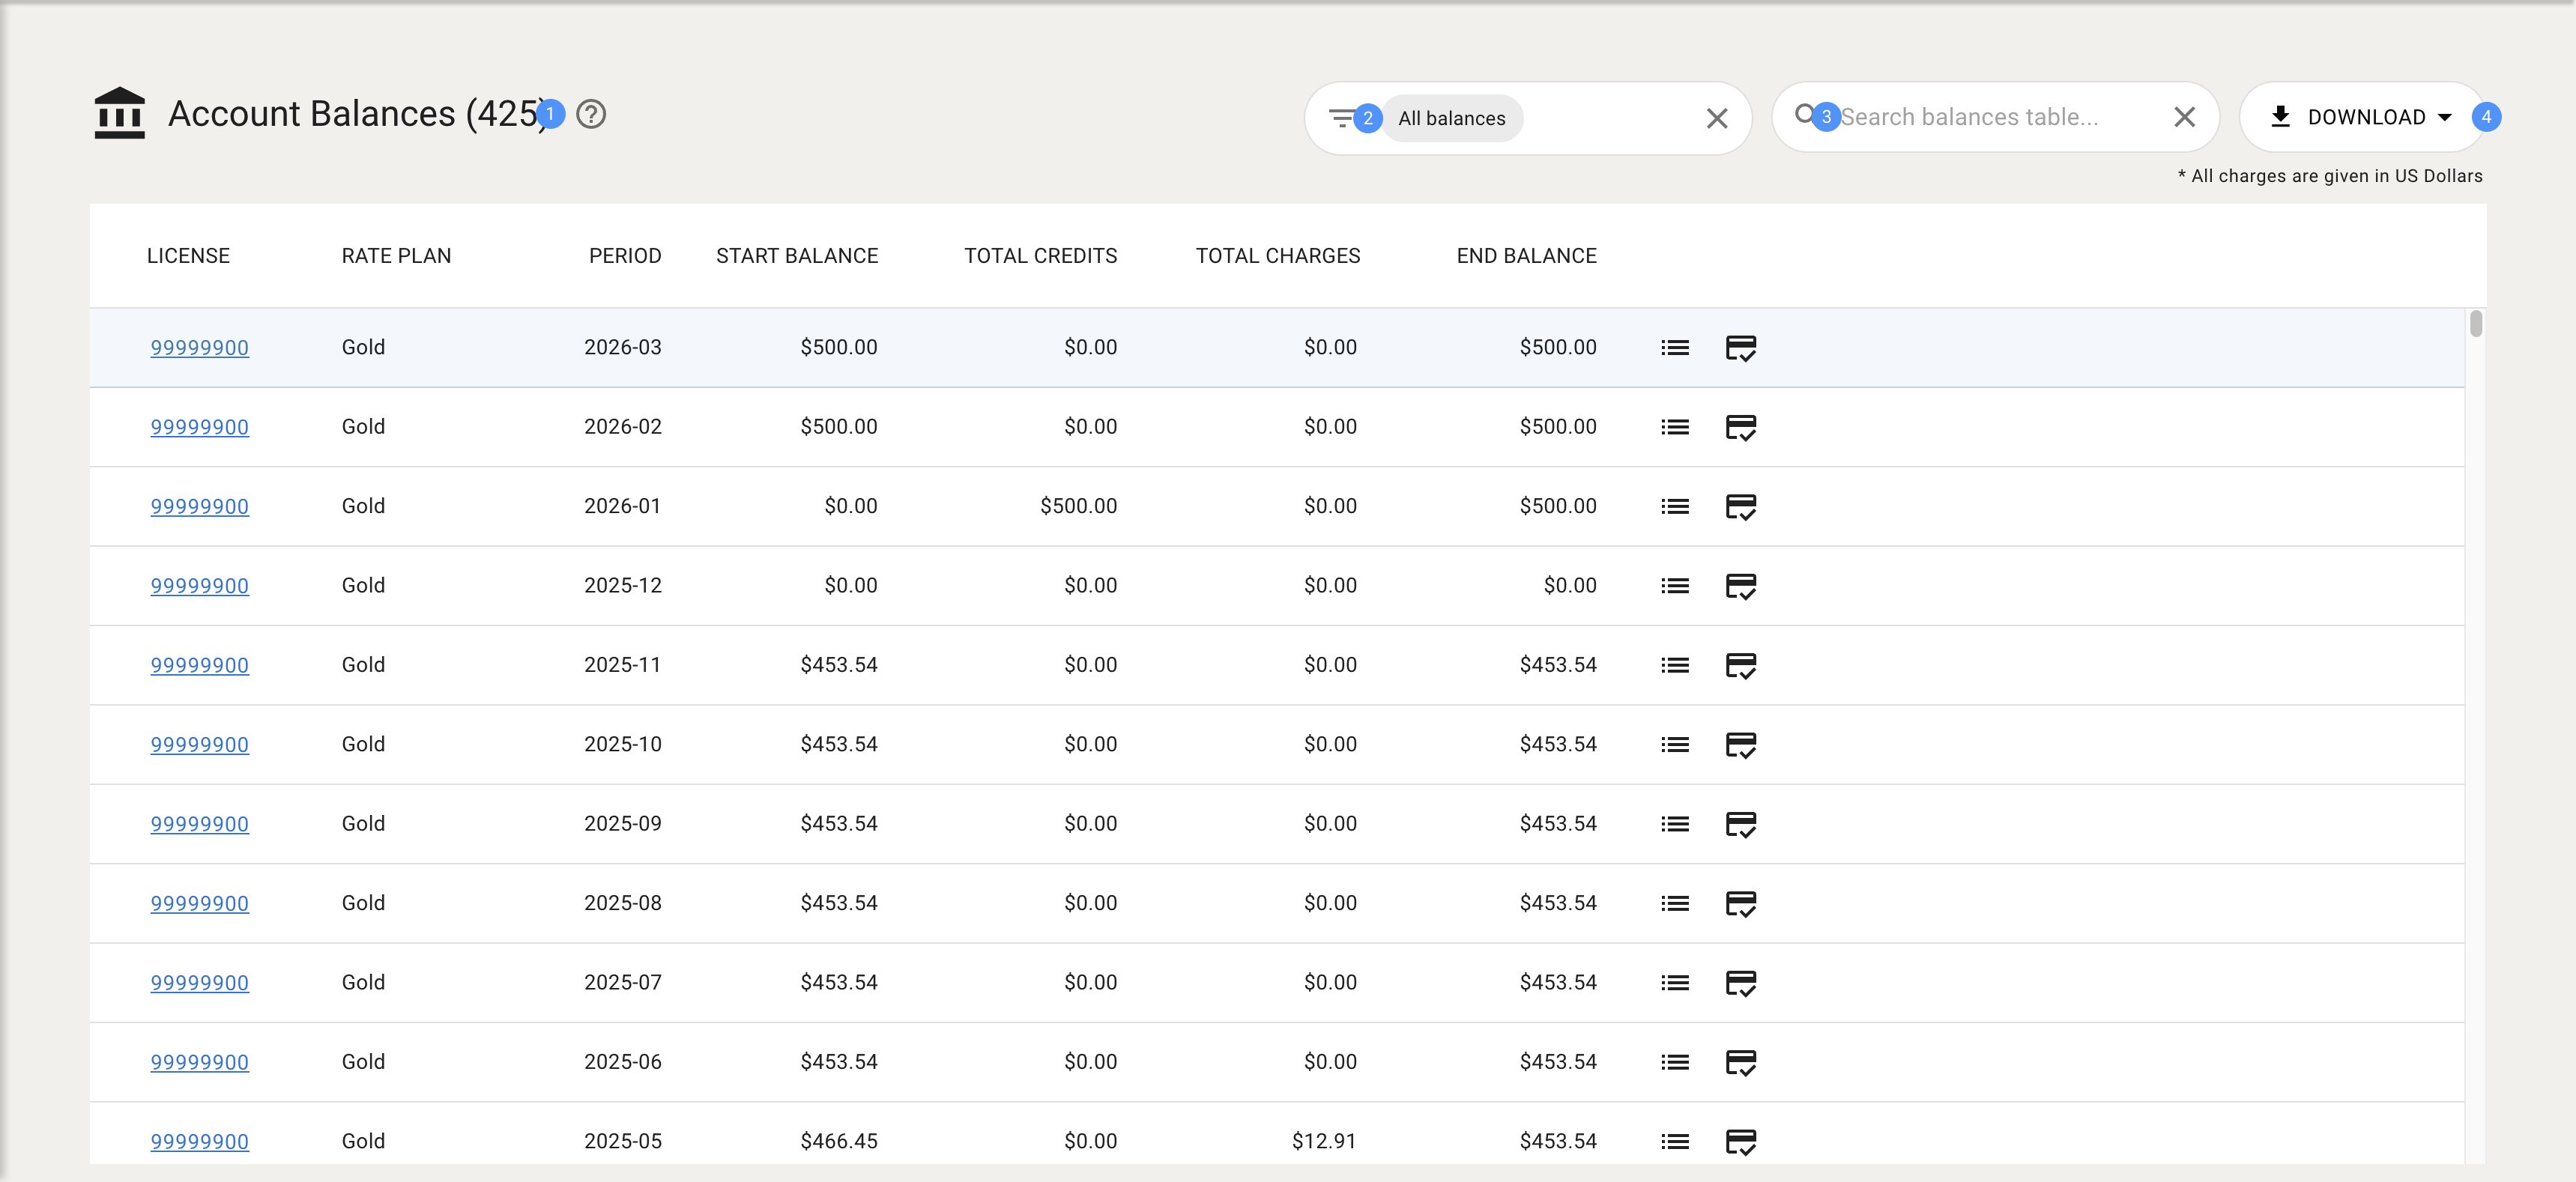Screen dimensions: 2576x1182
Task: Sort by the END BALANCE column header
Action: (1526, 256)
